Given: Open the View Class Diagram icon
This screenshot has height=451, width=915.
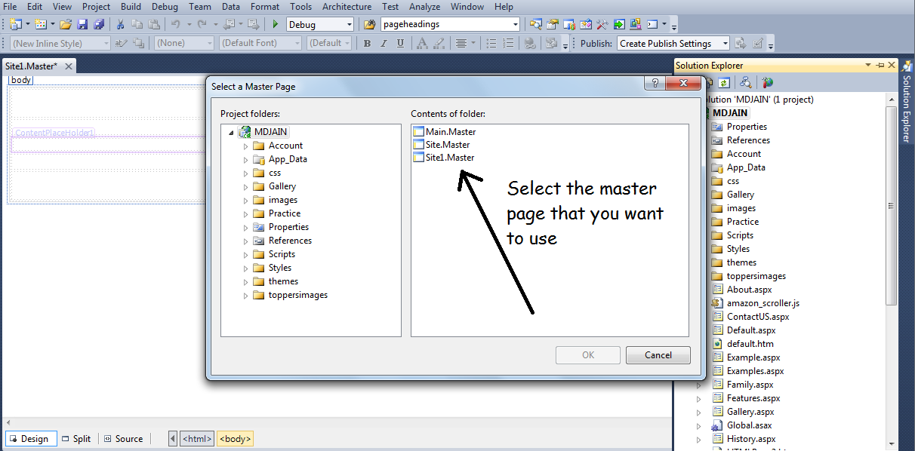Looking at the screenshot, I should pos(745,83).
